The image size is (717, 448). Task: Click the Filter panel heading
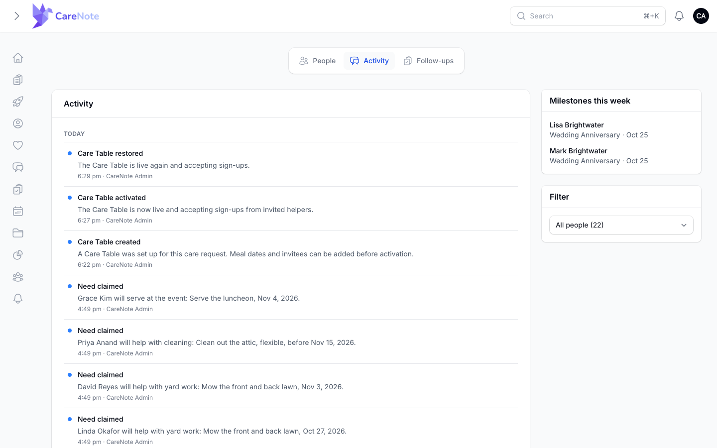(560, 197)
